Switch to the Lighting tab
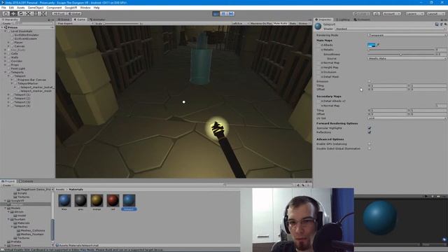Viewport: 448px width, 252px height. pyautogui.click(x=343, y=20)
